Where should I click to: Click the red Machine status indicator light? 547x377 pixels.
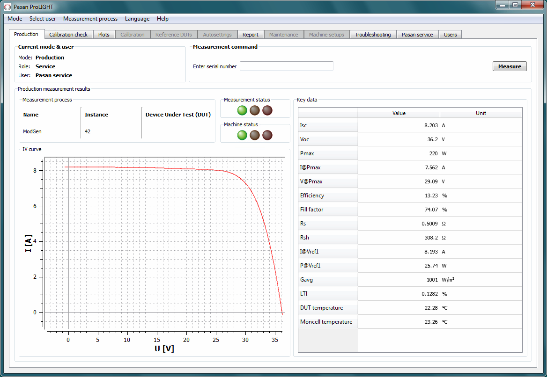coord(267,135)
